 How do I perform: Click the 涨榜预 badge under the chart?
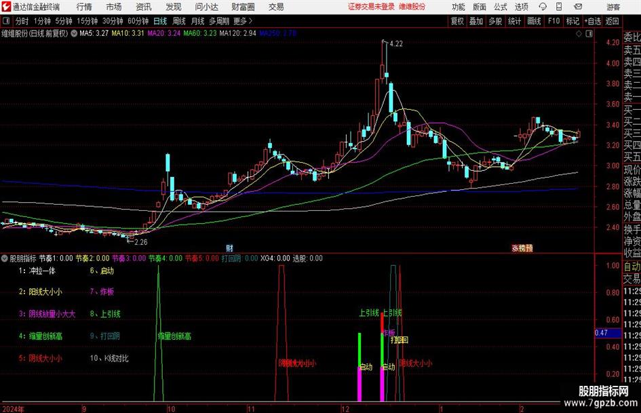[522, 248]
